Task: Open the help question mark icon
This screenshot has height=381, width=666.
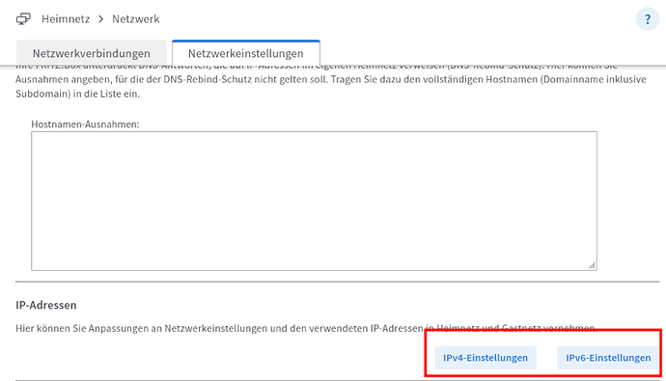Action: 648,19
